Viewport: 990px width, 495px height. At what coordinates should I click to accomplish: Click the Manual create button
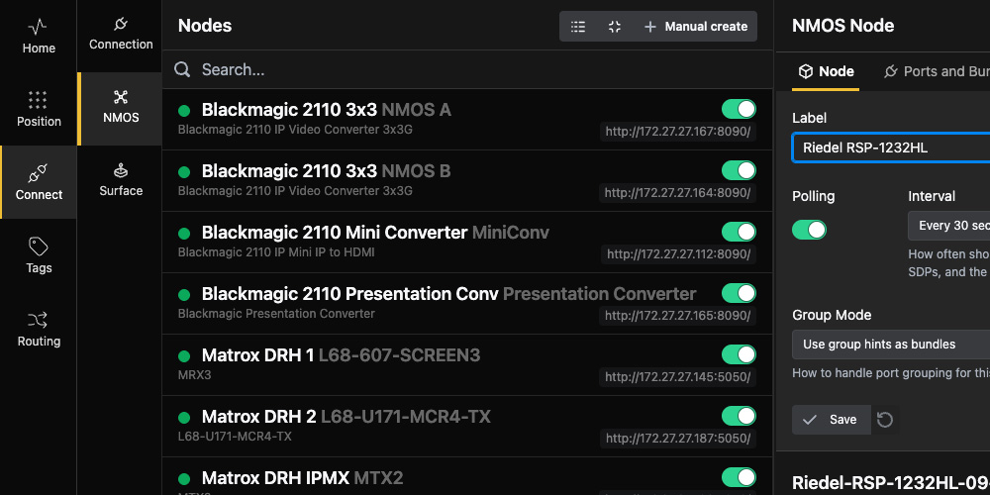[x=696, y=27]
